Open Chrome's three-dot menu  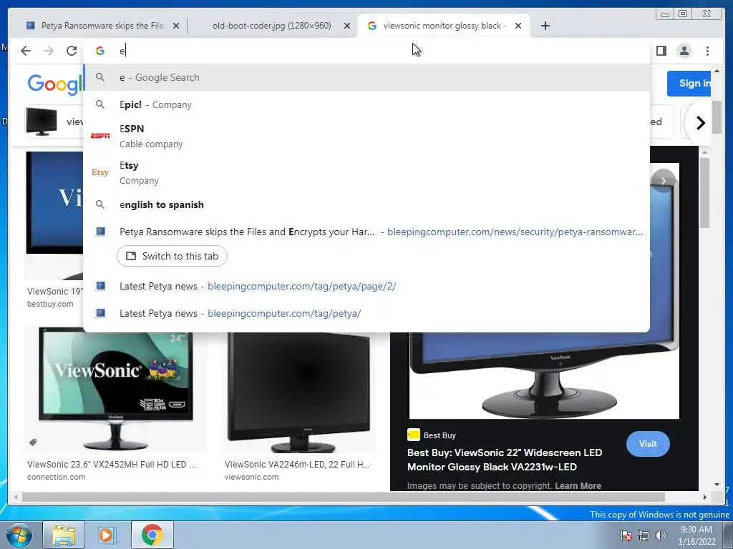click(x=707, y=51)
